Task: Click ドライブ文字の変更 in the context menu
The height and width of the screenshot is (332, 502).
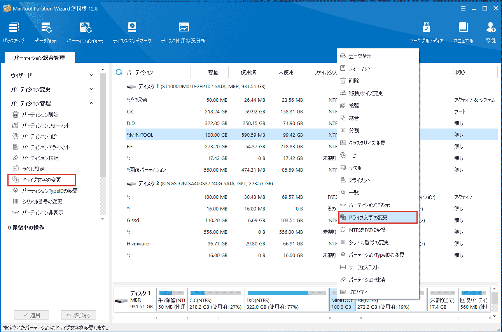Action: (x=378, y=217)
